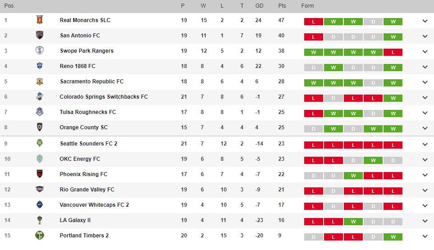Click Rio Grande Valley FC's grey D form badge

tap(333, 191)
